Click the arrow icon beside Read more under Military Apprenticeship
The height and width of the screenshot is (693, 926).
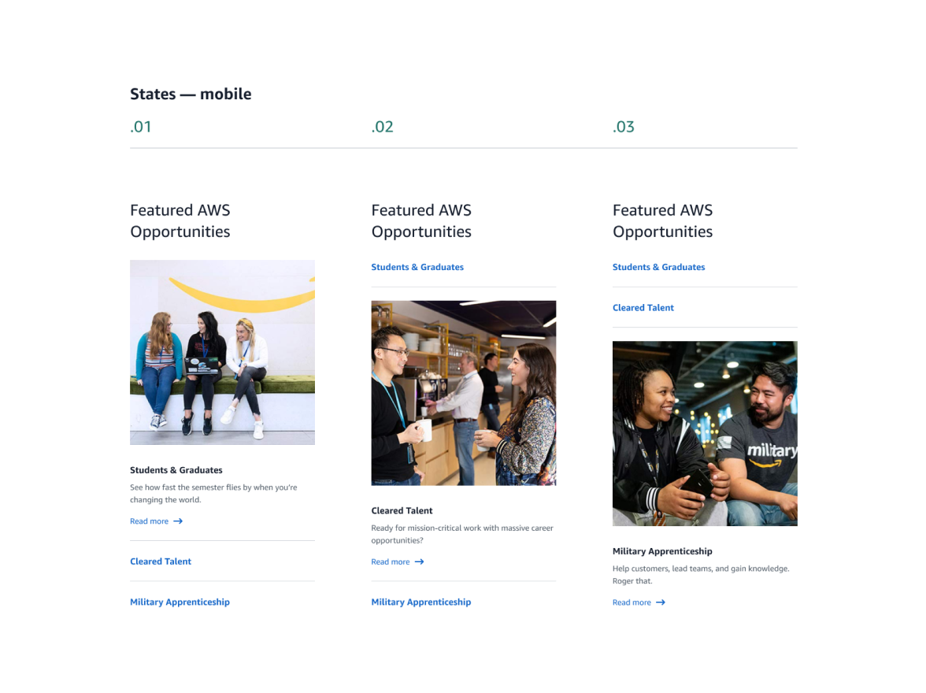(x=660, y=602)
